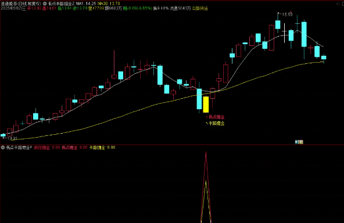Open the 低点半路掘金F sub-indicator name

click(19, 148)
